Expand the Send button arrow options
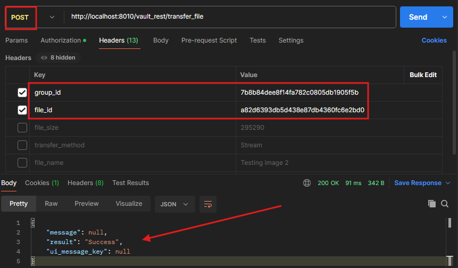Image resolution: width=458 pixels, height=268 pixels. [445, 17]
